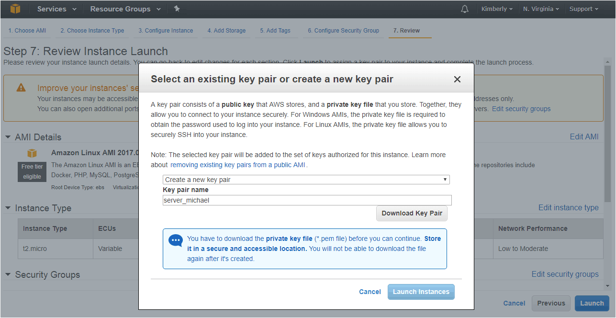Click the right-side Edit security groups link
This screenshot has height=318, width=616.
point(565,274)
